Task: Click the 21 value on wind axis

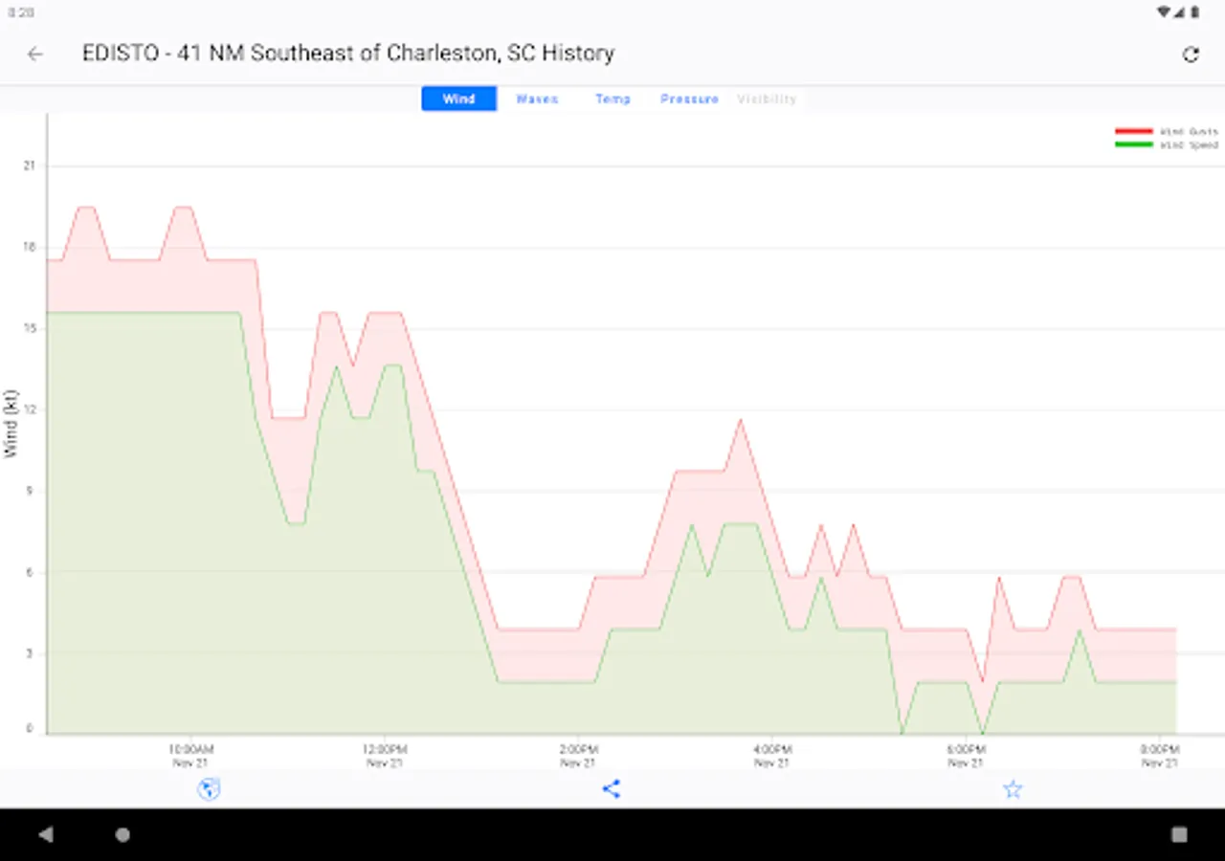Action: [x=29, y=166]
